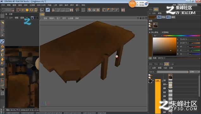Select the Brush tool in left toolbar
Image resolution: width=201 pixels, height=114 pixels.
tap(2, 41)
